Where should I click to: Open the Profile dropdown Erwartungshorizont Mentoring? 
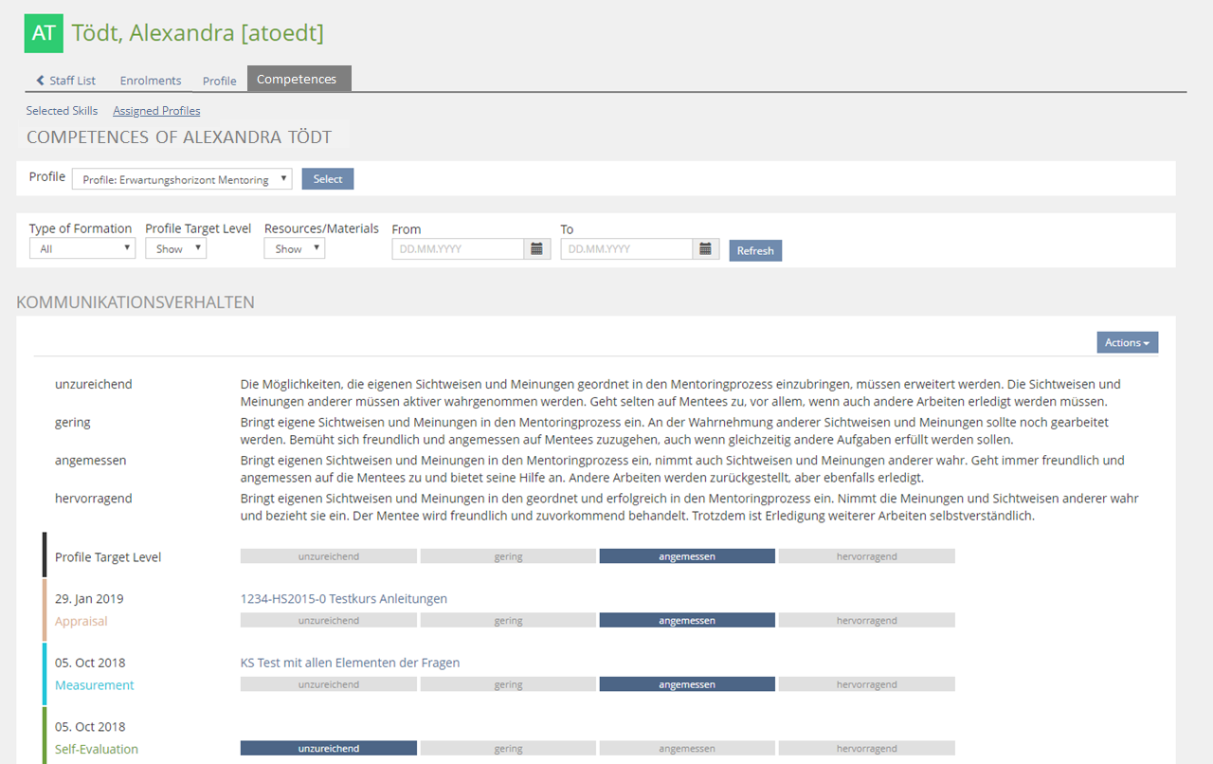tap(182, 179)
